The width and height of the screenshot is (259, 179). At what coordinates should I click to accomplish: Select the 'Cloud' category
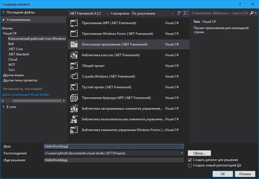[x=13, y=59]
